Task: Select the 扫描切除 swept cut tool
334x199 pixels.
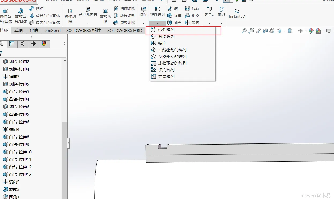Action: 124,9
